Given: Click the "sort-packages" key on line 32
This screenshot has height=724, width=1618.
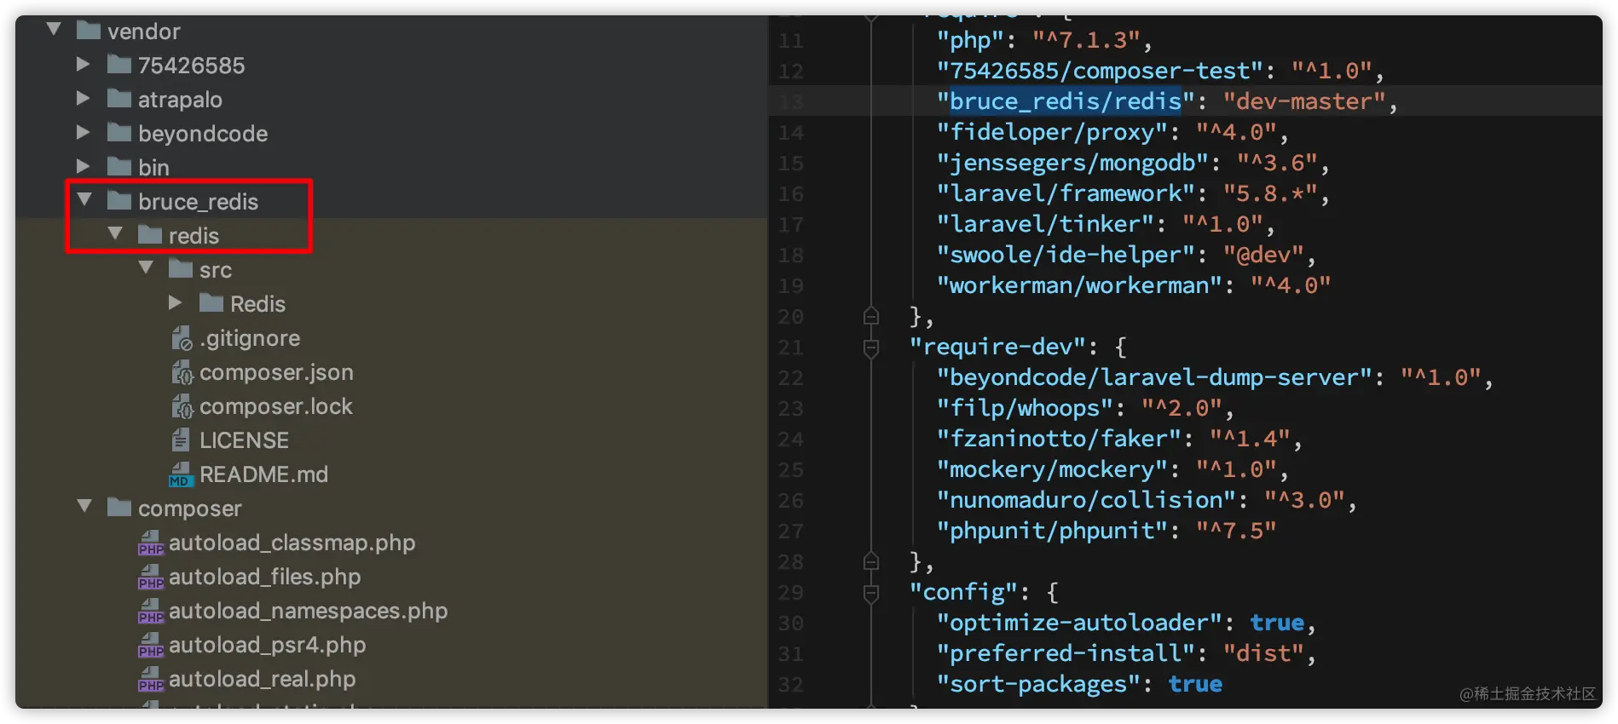Looking at the screenshot, I should (x=1038, y=684).
